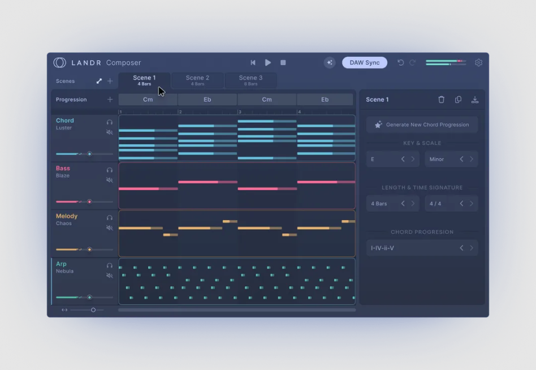
Task: Click Generate New Chord Progression button
Action: (422, 124)
